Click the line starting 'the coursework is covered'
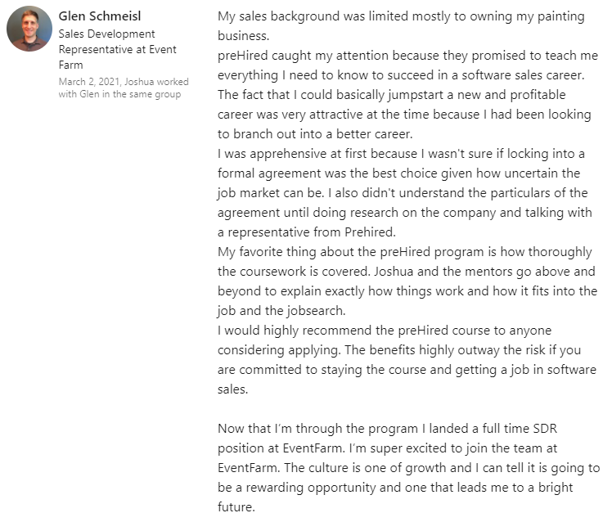This screenshot has width=612, height=522. click(407, 272)
